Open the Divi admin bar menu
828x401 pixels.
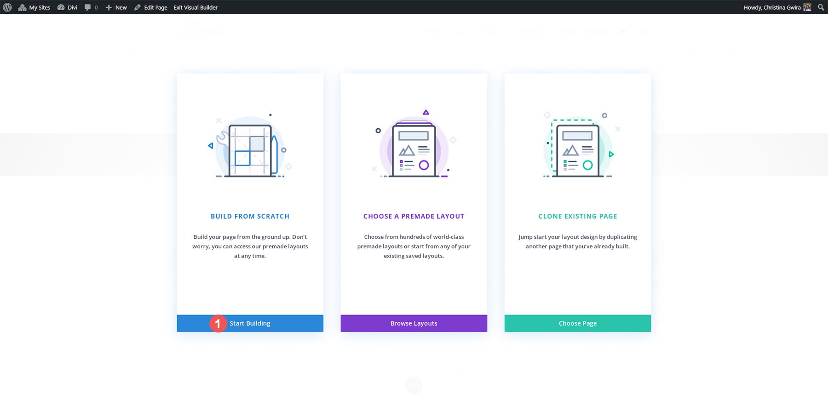(x=67, y=7)
